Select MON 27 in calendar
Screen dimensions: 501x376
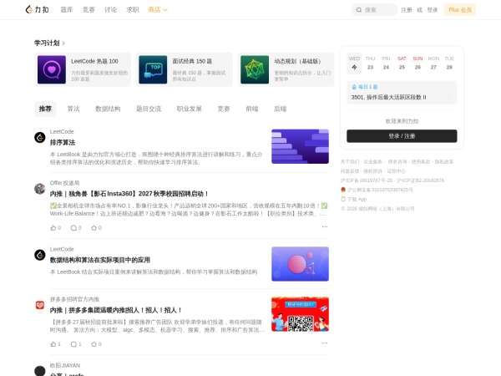click(x=433, y=63)
